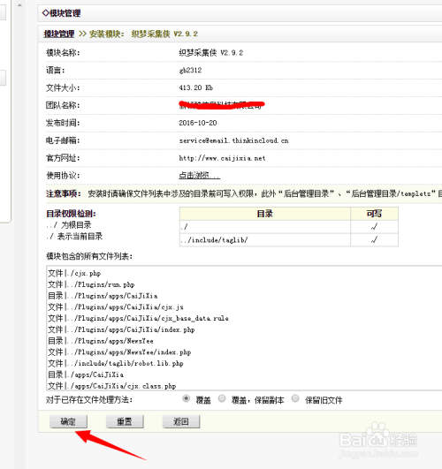Click the 模块管理 panel title
Viewport: 442px width, 469px height.
tap(61, 13)
